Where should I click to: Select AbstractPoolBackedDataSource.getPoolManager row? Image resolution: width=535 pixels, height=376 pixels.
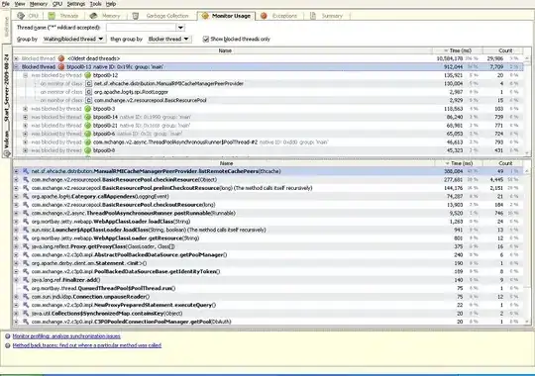pos(268,254)
